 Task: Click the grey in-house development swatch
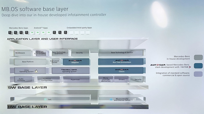[198, 57]
